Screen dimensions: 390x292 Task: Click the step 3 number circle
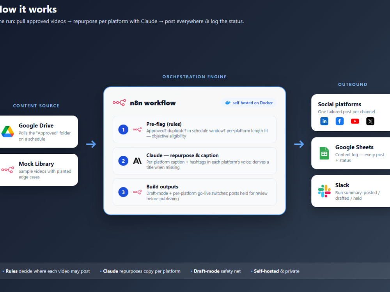point(123,192)
